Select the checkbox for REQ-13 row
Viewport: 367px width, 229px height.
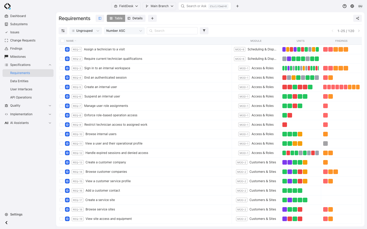click(x=61, y=162)
